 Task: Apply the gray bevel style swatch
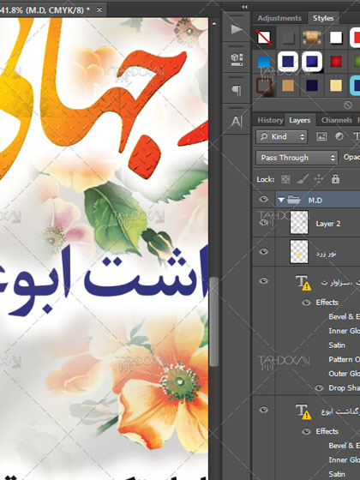(x=287, y=38)
